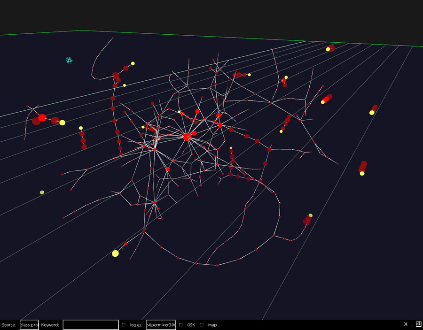The image size is (423, 330).
Task: Click the cyan starburst icon
Action: (x=70, y=60)
